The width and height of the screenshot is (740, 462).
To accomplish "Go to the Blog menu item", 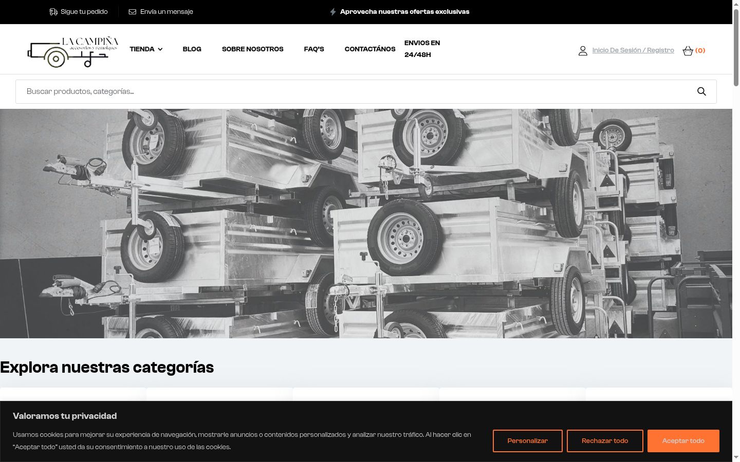I will pos(192,49).
